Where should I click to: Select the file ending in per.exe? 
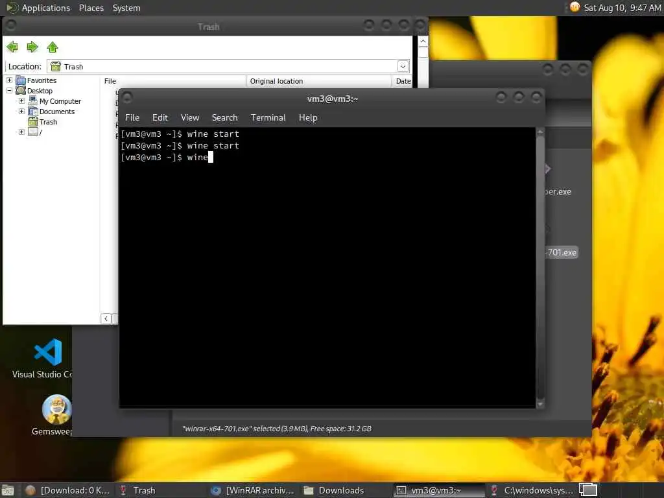558,192
